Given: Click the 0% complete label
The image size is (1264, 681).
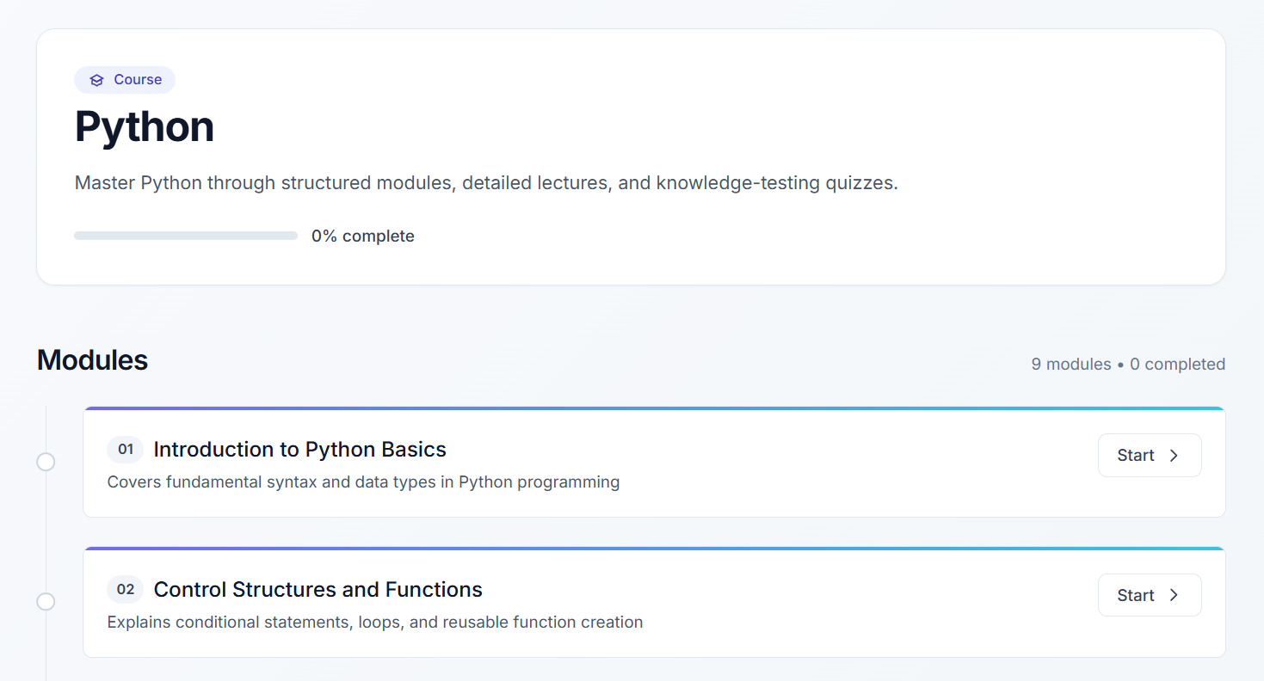Looking at the screenshot, I should 362,236.
